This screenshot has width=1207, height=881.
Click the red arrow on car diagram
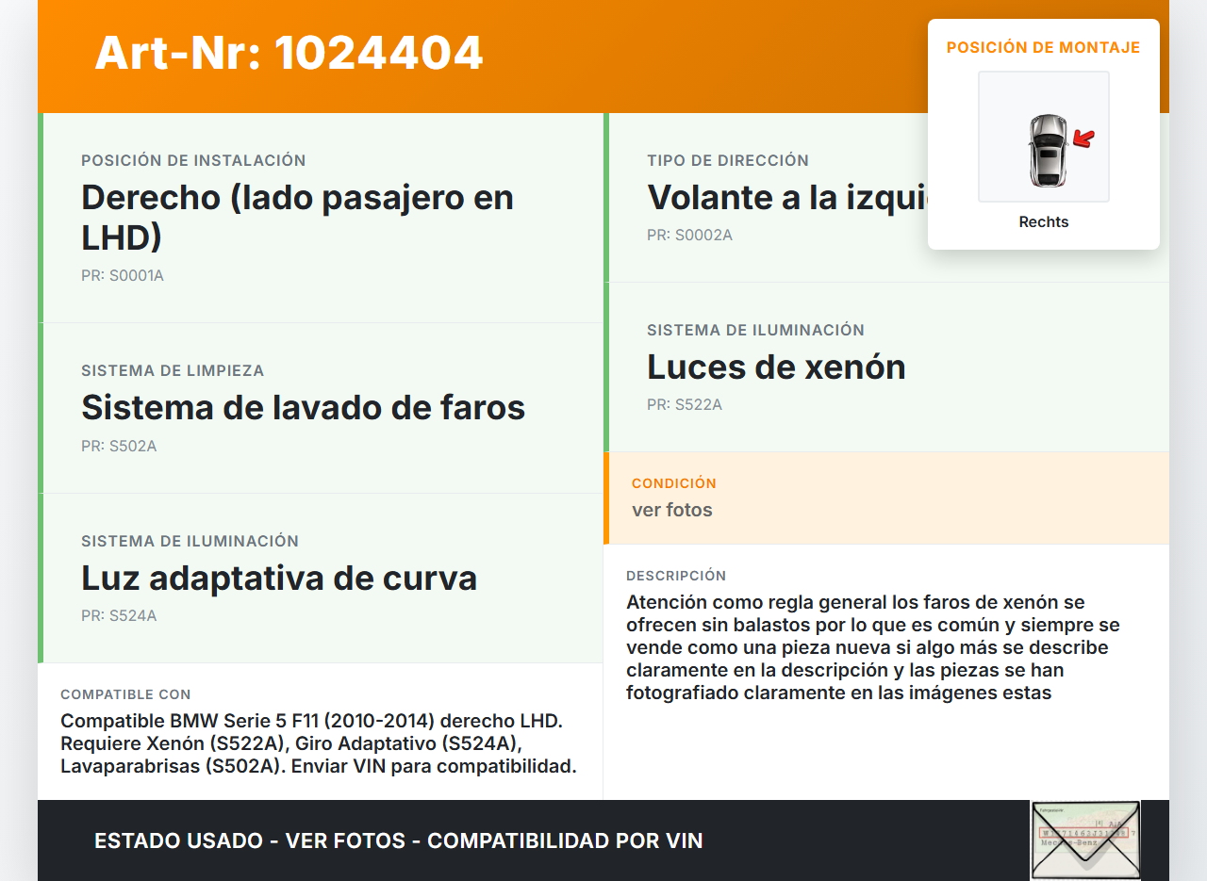click(1084, 139)
